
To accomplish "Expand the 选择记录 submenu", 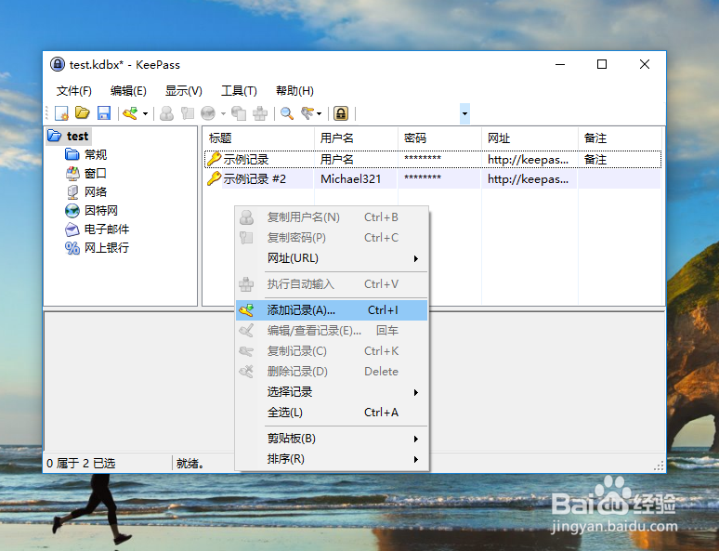I will [x=332, y=392].
